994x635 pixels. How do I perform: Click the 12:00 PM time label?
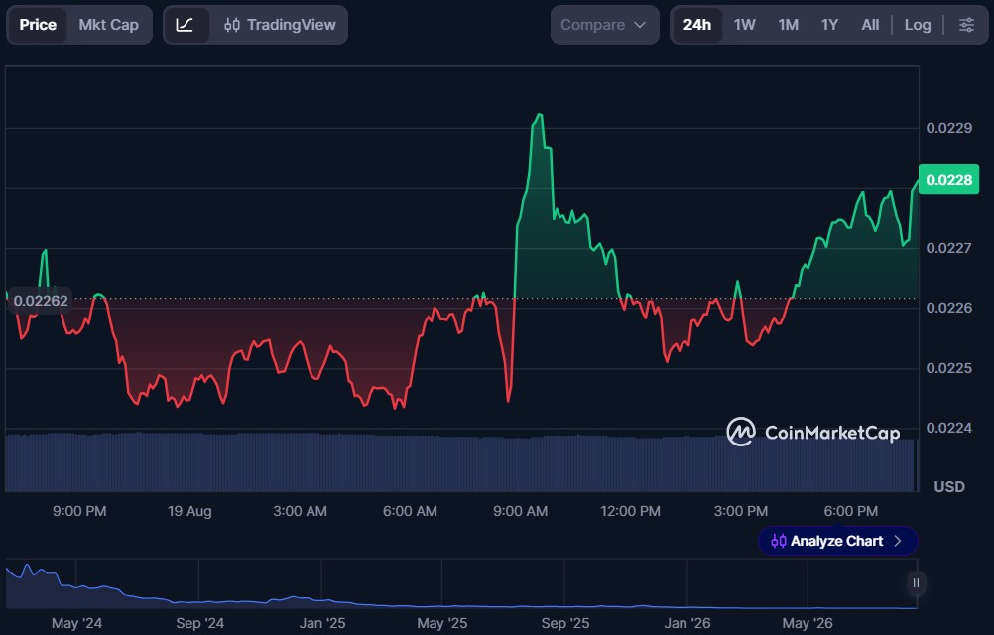(x=630, y=511)
